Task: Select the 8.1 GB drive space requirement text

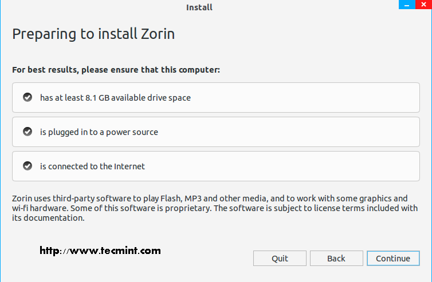Action: click(x=115, y=98)
